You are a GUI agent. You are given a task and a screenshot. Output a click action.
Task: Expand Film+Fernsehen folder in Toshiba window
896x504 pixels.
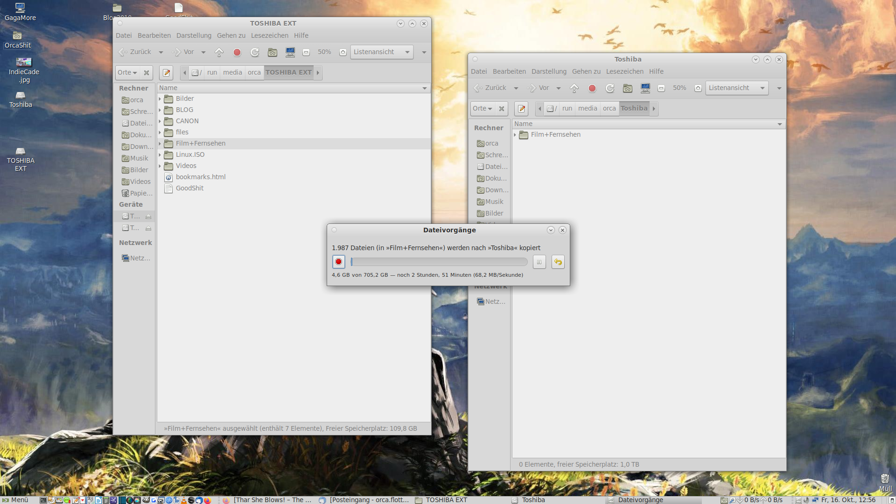(x=515, y=135)
